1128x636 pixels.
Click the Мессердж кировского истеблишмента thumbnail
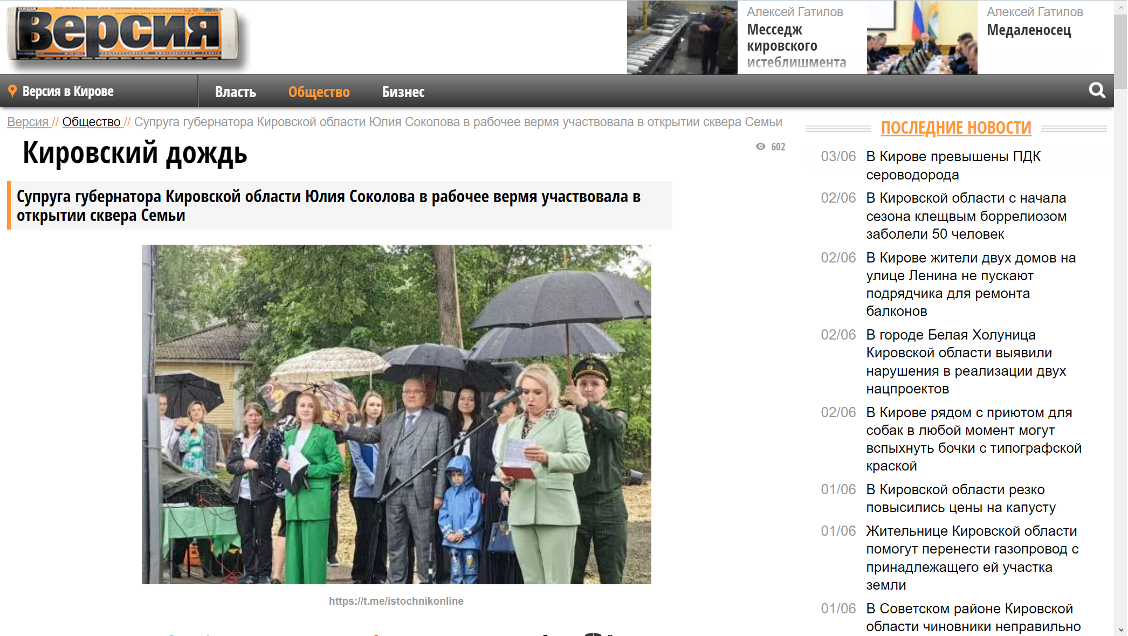(x=682, y=37)
